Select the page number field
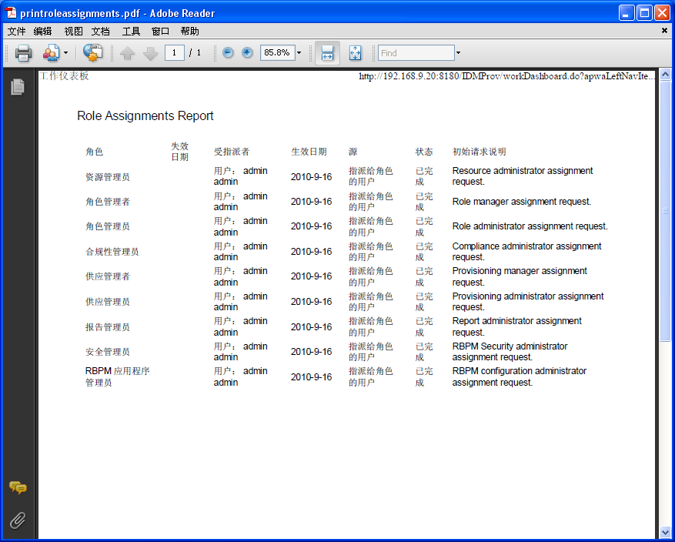Screen dimensions: 675x542 pyautogui.click(x=175, y=53)
